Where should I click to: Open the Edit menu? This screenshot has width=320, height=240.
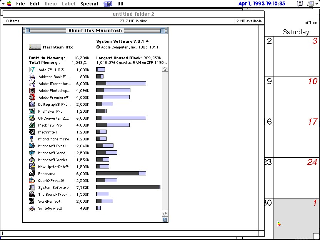pyautogui.click(x=35, y=4)
